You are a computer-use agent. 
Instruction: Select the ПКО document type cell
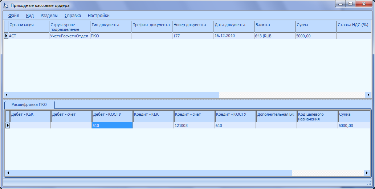(x=111, y=36)
